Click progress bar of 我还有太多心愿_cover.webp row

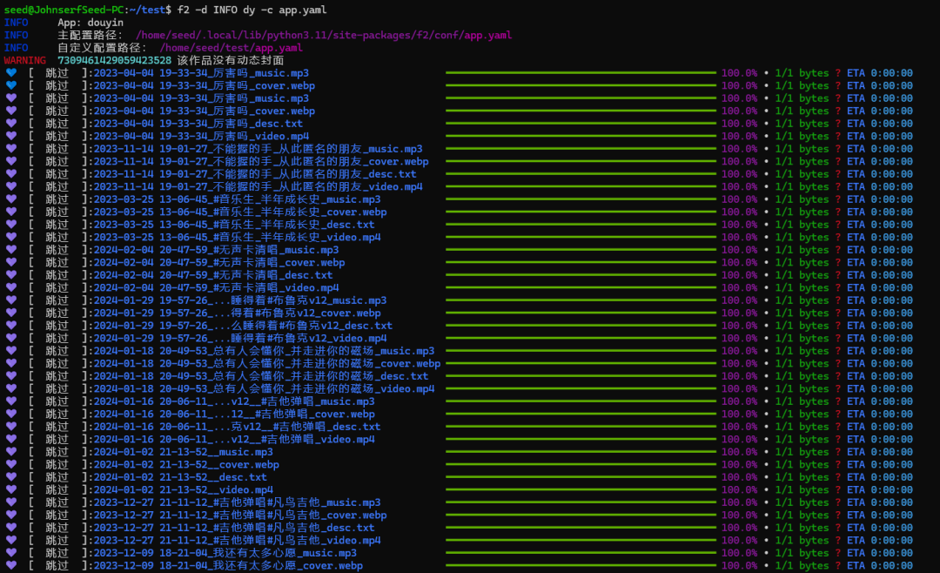point(581,565)
